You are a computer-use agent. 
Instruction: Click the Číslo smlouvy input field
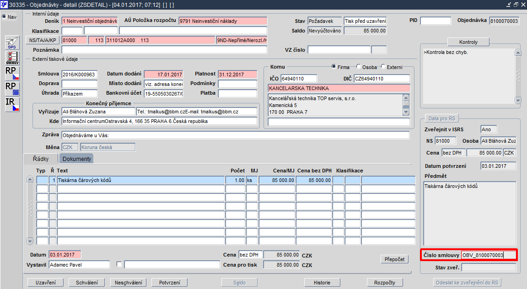(x=488, y=255)
